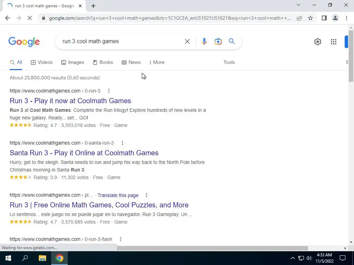Open Run 3 - Play it now link

tap(71, 101)
